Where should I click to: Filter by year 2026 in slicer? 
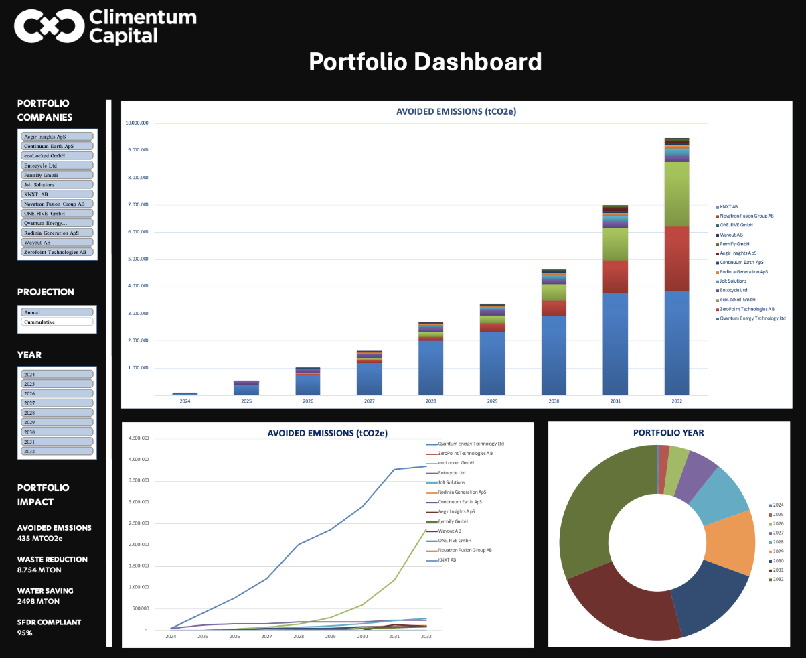(x=57, y=393)
